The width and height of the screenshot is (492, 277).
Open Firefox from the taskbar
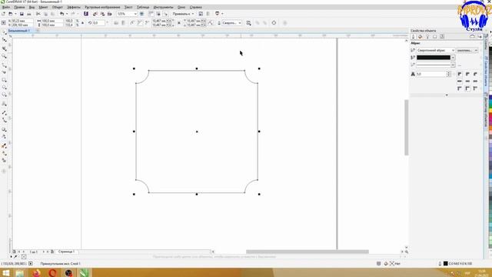click(36, 273)
